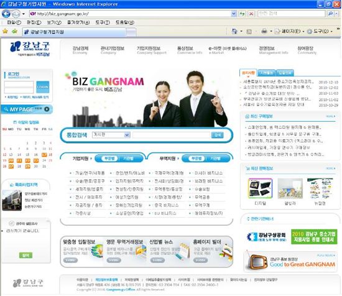
Task: Toggle 무역지원 list to 부문별
Action: pyautogui.click(x=196, y=159)
